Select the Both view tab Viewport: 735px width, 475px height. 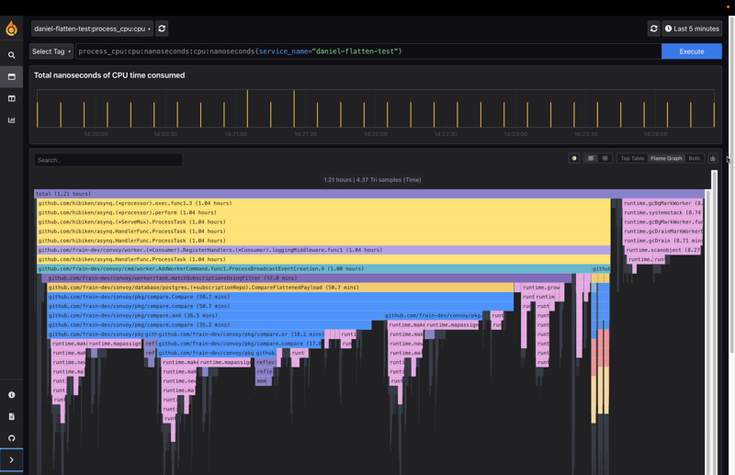point(695,158)
